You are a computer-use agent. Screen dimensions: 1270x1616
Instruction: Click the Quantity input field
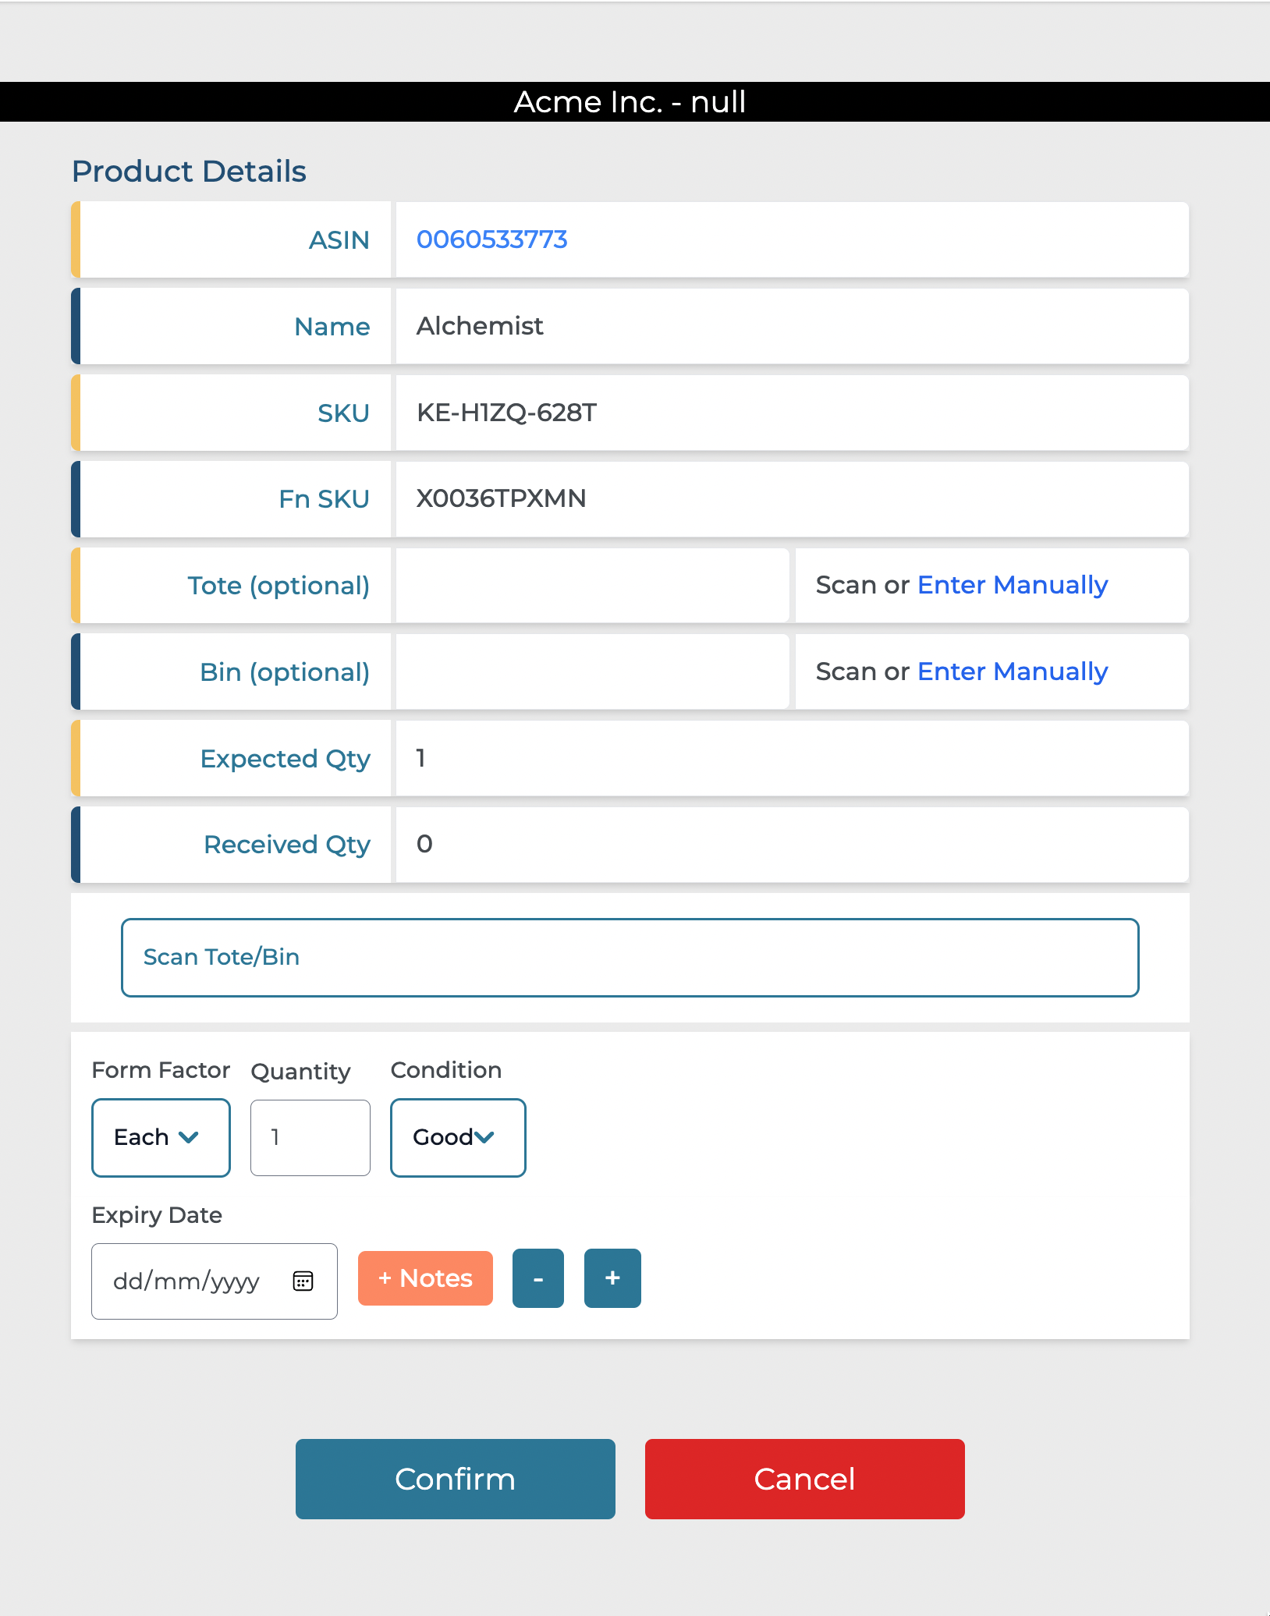click(310, 1137)
